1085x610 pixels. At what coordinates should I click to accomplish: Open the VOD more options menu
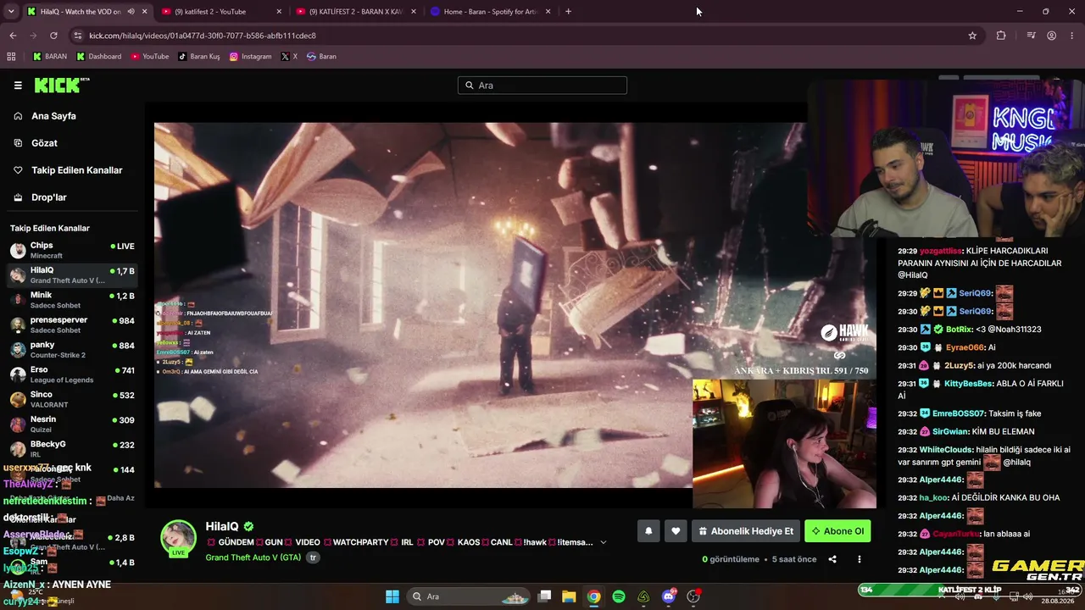[859, 559]
